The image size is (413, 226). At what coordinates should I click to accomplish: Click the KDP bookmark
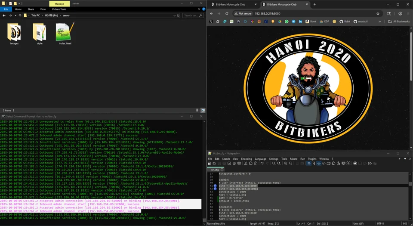tap(324, 22)
